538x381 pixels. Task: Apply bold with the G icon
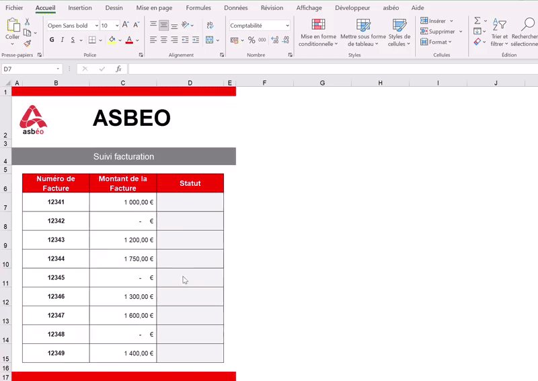(52, 40)
